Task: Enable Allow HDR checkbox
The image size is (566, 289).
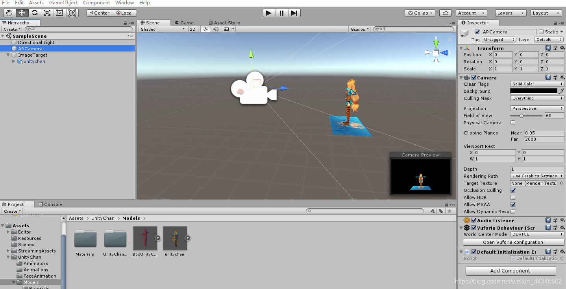Action: 513,197
